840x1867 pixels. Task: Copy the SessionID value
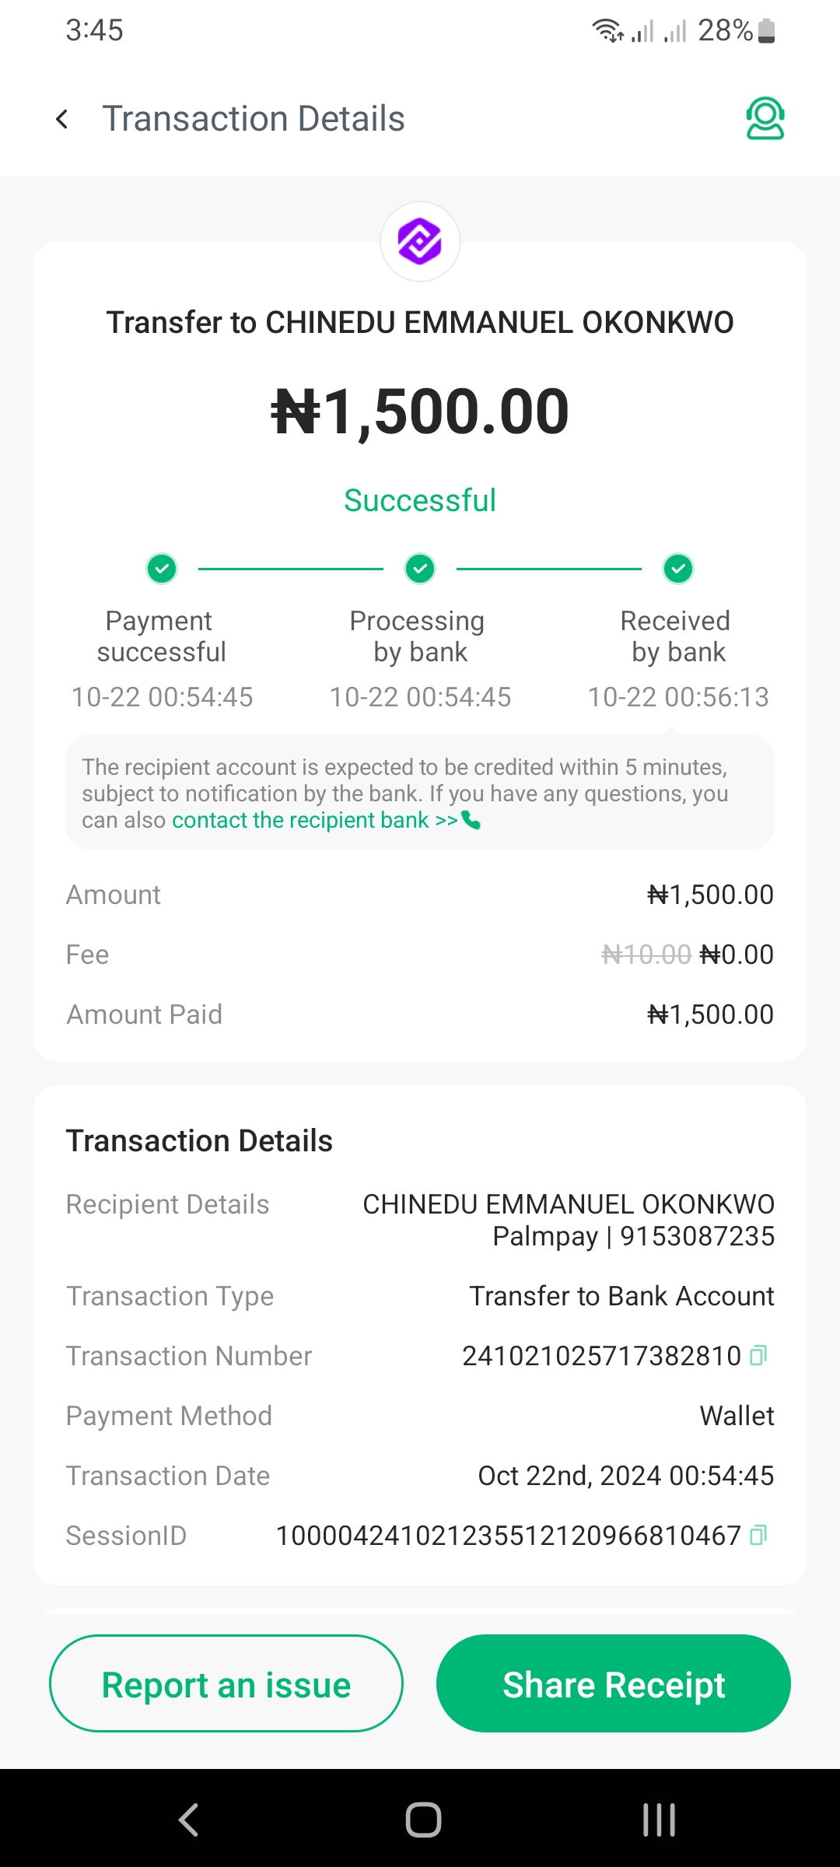pos(758,1535)
